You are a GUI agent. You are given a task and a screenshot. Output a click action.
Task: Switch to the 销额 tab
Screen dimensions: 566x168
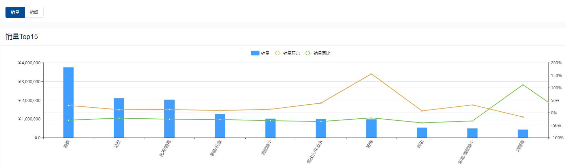pos(34,12)
